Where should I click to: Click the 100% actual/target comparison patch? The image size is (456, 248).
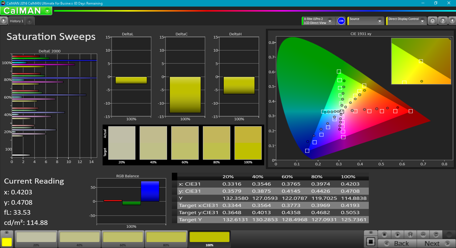click(x=248, y=143)
